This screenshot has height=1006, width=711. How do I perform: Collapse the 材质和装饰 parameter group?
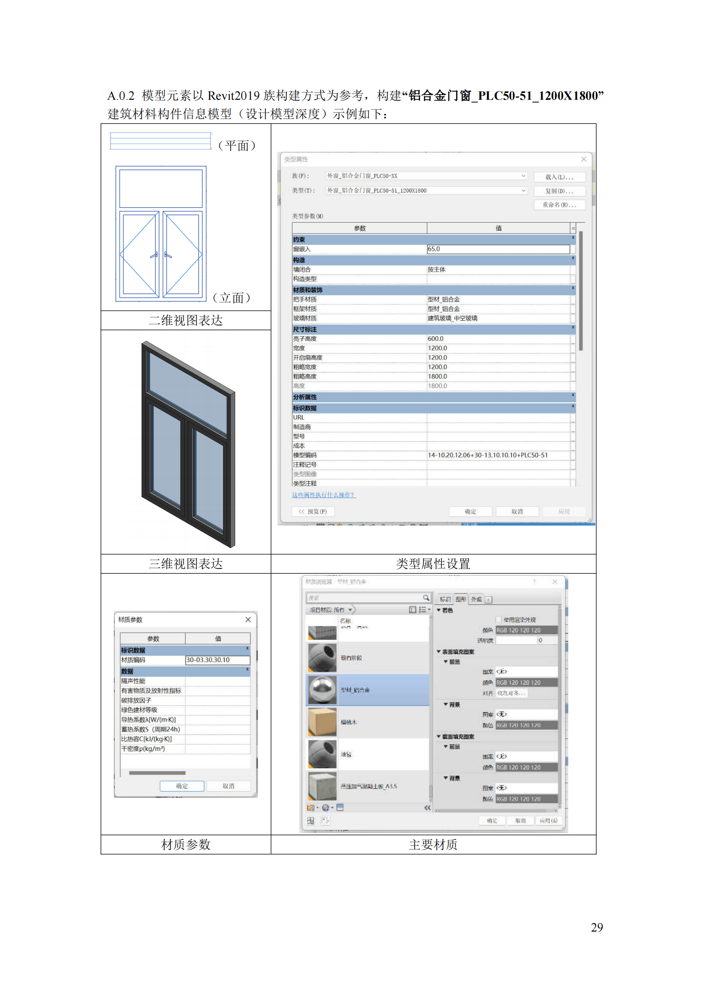573,289
